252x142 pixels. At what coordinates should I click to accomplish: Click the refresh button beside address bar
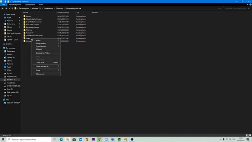221,8
